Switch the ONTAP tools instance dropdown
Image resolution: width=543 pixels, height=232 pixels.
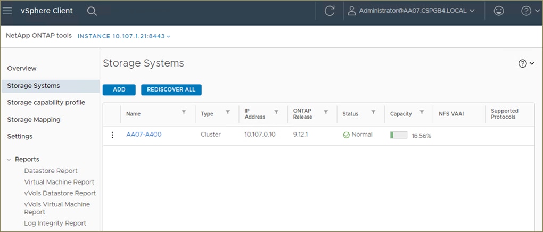click(x=124, y=36)
